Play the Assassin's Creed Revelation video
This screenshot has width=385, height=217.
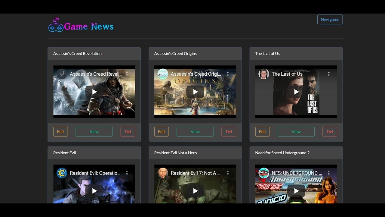pyautogui.click(x=94, y=92)
